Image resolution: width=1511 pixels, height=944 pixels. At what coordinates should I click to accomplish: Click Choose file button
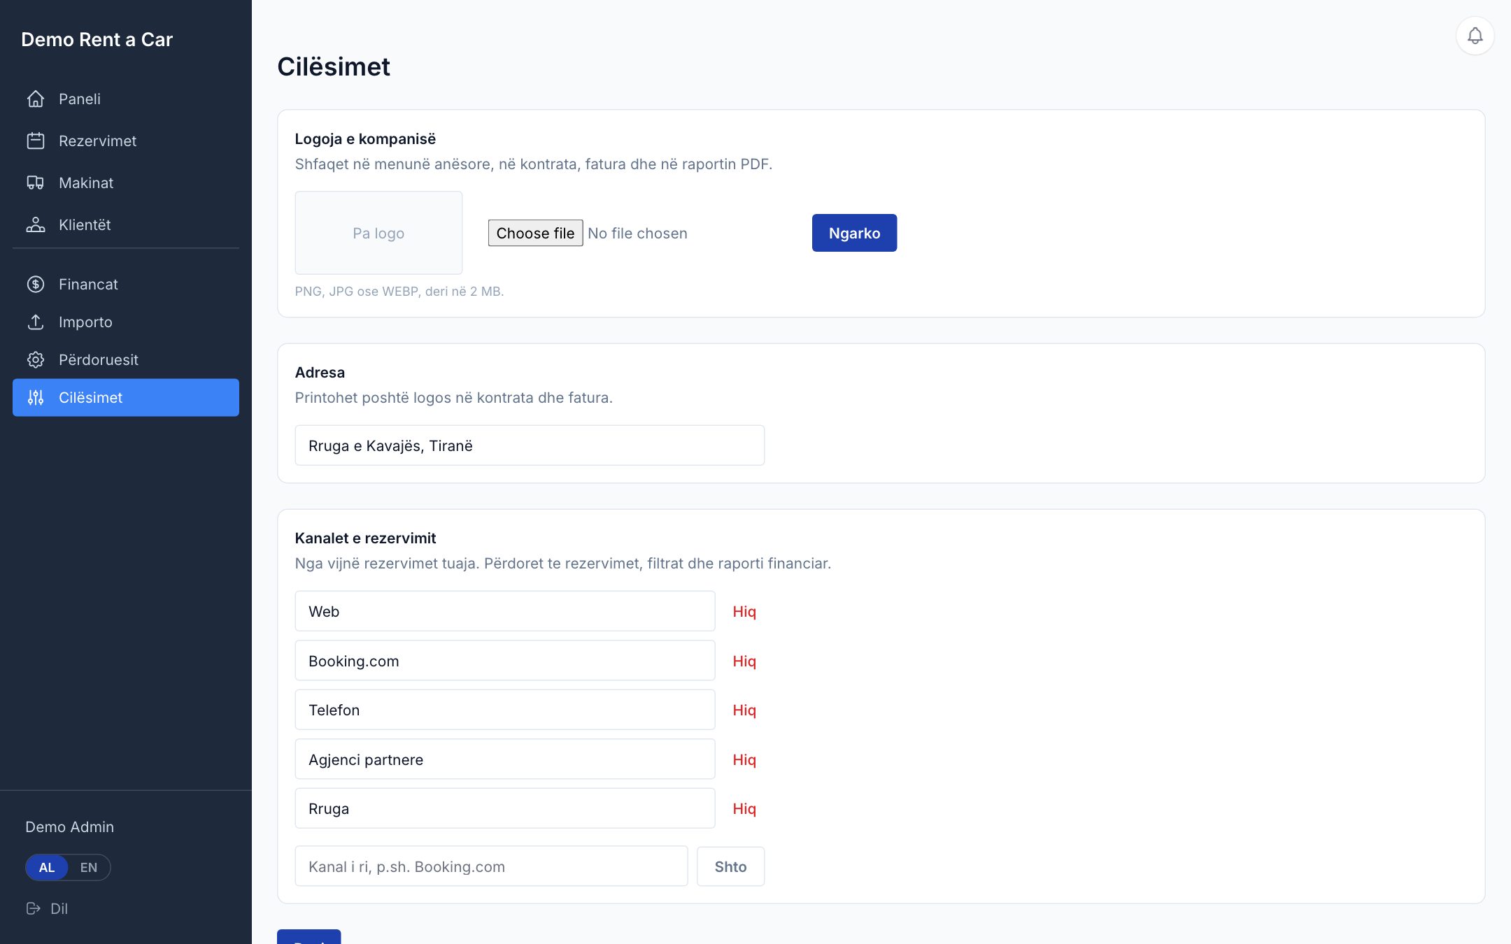pyautogui.click(x=535, y=233)
